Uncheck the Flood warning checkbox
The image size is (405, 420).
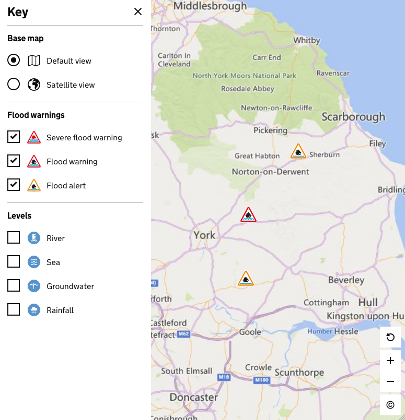tap(14, 161)
